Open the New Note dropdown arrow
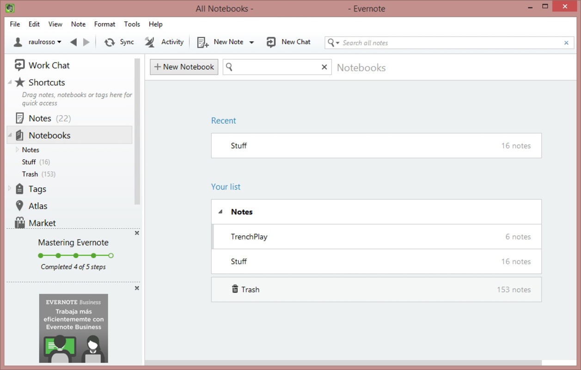This screenshot has width=581, height=370. 251,42
